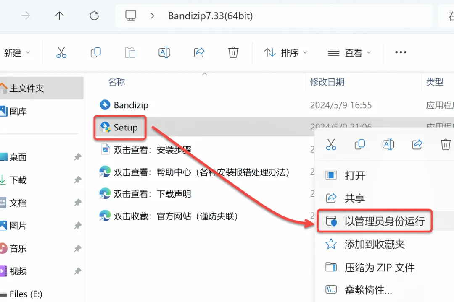Expand the 排序 sort dropdown
The height and width of the screenshot is (302, 454).
(x=285, y=53)
